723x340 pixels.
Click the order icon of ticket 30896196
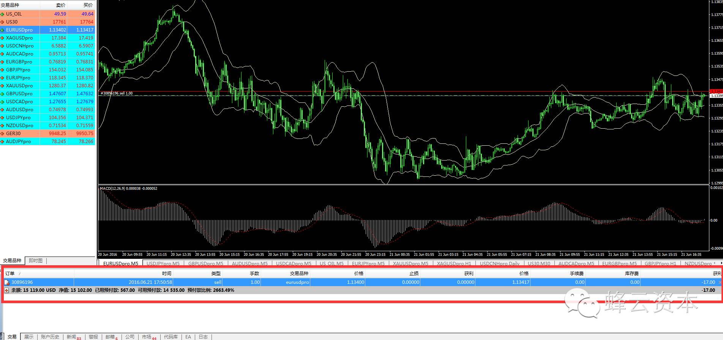click(7, 282)
